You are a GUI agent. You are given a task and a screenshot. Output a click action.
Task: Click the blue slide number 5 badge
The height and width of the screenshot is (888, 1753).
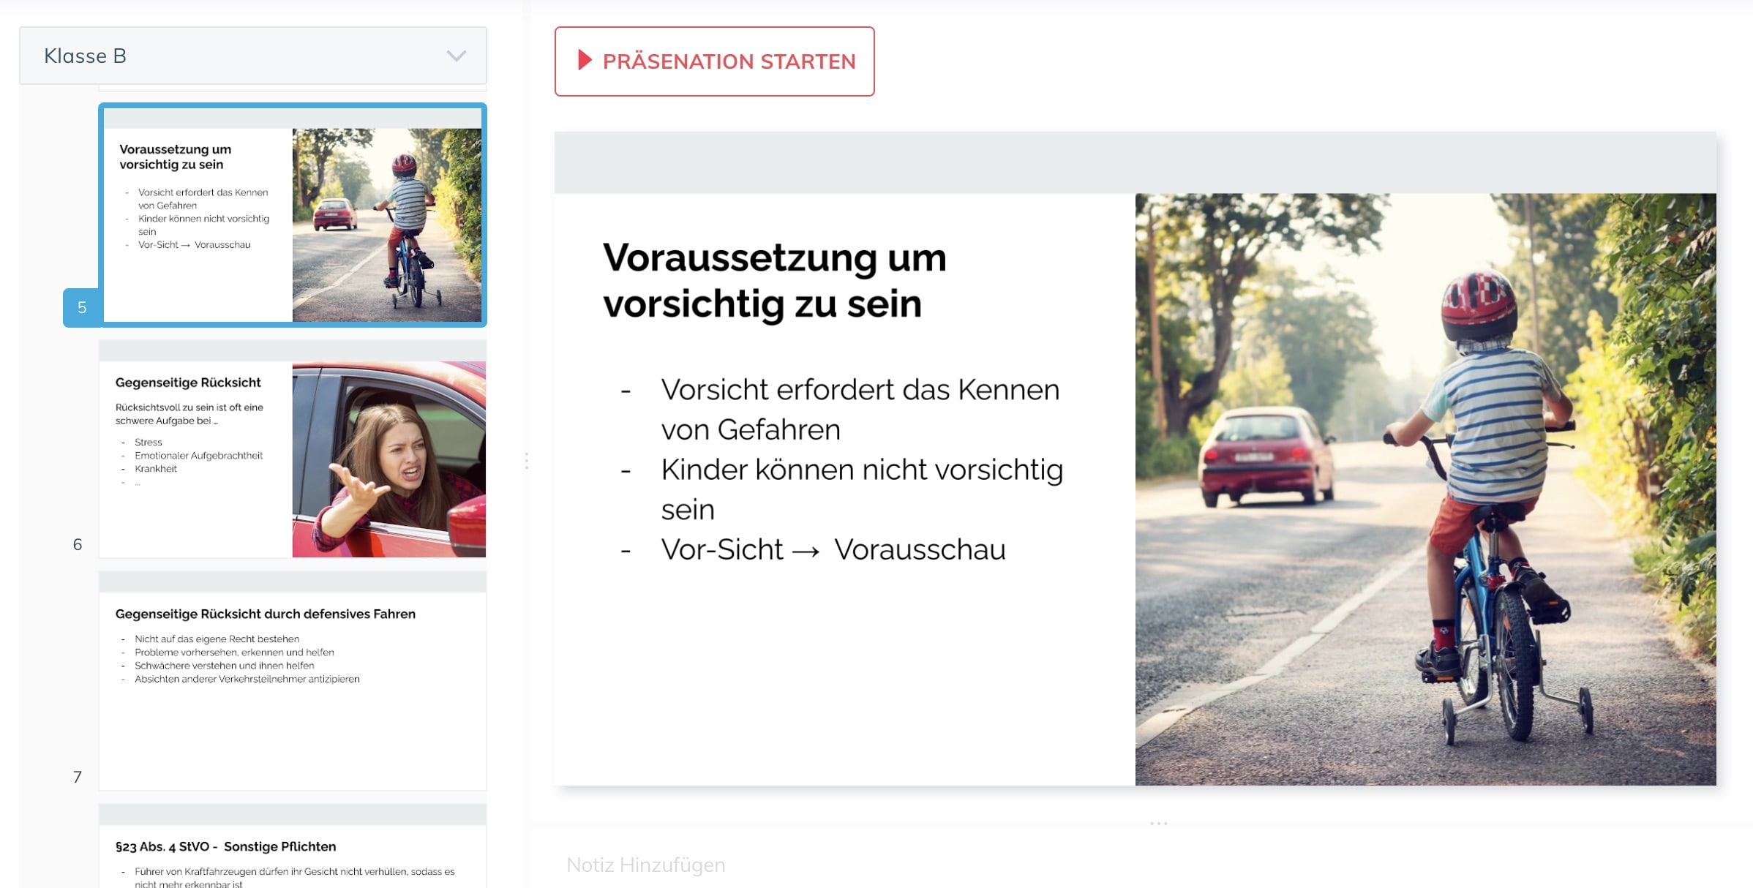pos(81,307)
